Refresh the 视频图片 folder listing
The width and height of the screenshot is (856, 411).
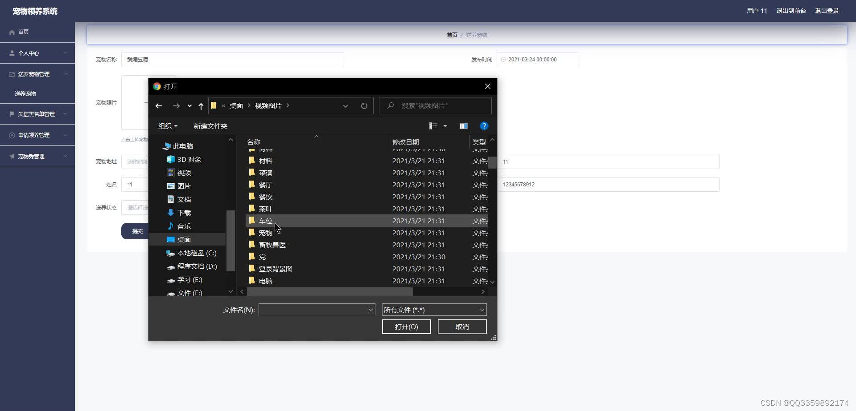pyautogui.click(x=364, y=106)
